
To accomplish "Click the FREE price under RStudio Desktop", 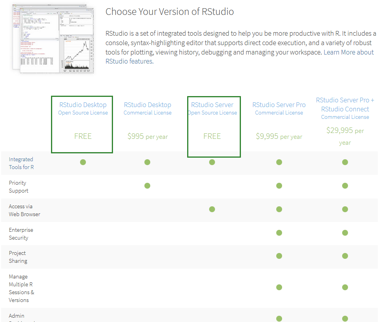I will [x=83, y=136].
